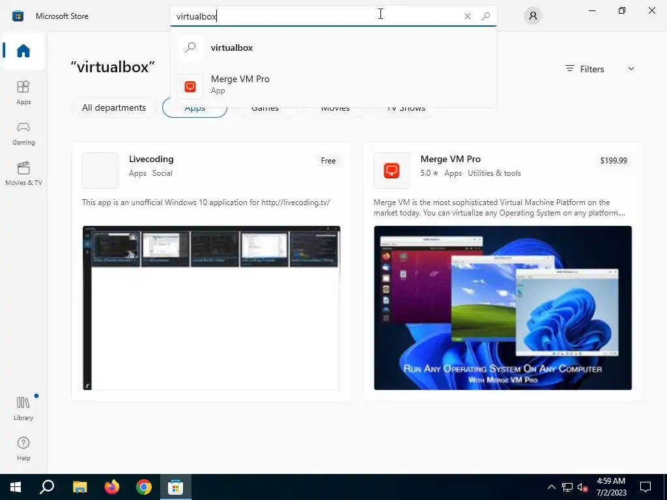Screen dimensions: 667x500
Task: Clear the search box text
Action: click(x=468, y=16)
